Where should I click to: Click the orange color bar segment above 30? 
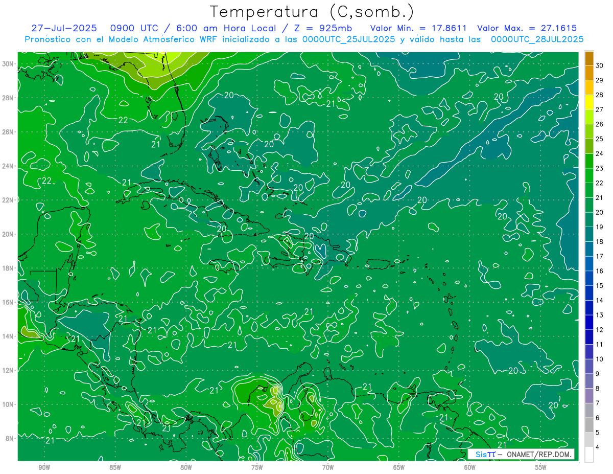589,58
